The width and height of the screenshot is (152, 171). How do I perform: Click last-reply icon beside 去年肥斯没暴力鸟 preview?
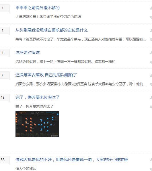click(151, 17)
